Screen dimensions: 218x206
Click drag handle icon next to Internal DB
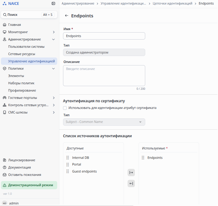click(x=68, y=158)
